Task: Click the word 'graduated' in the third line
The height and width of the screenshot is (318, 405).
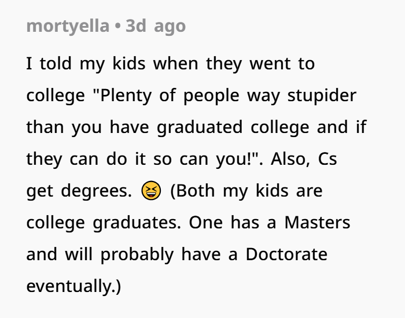Action: (200, 127)
